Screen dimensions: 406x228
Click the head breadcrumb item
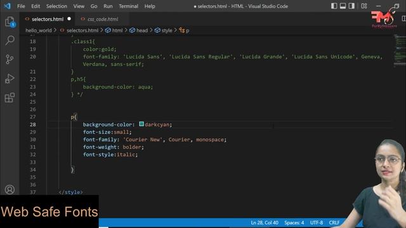tap(142, 30)
